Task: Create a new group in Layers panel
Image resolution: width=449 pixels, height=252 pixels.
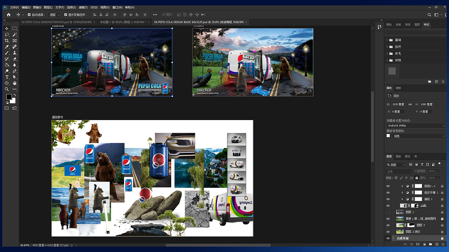Action: point(430,244)
